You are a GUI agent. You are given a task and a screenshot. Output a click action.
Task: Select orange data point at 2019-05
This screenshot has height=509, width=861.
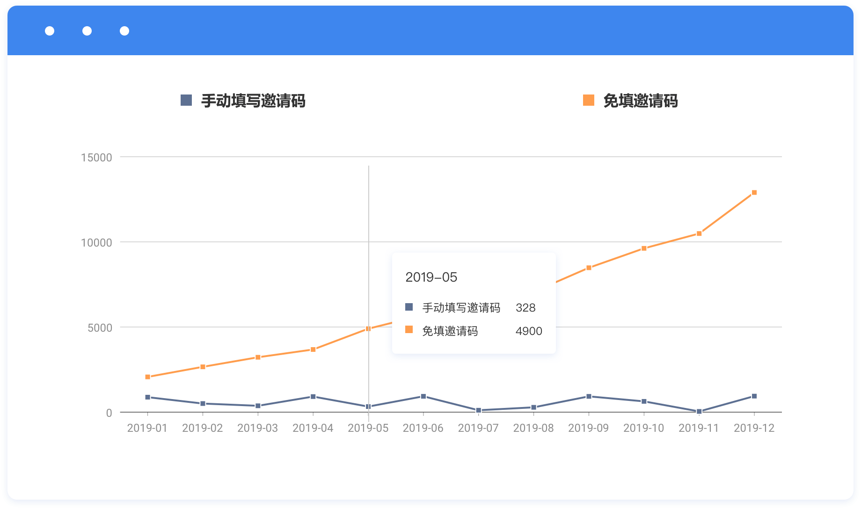[368, 329]
